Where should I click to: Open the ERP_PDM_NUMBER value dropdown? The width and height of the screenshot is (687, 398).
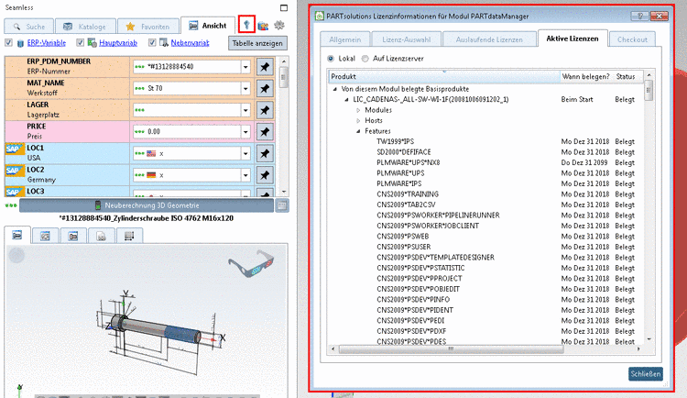point(245,67)
